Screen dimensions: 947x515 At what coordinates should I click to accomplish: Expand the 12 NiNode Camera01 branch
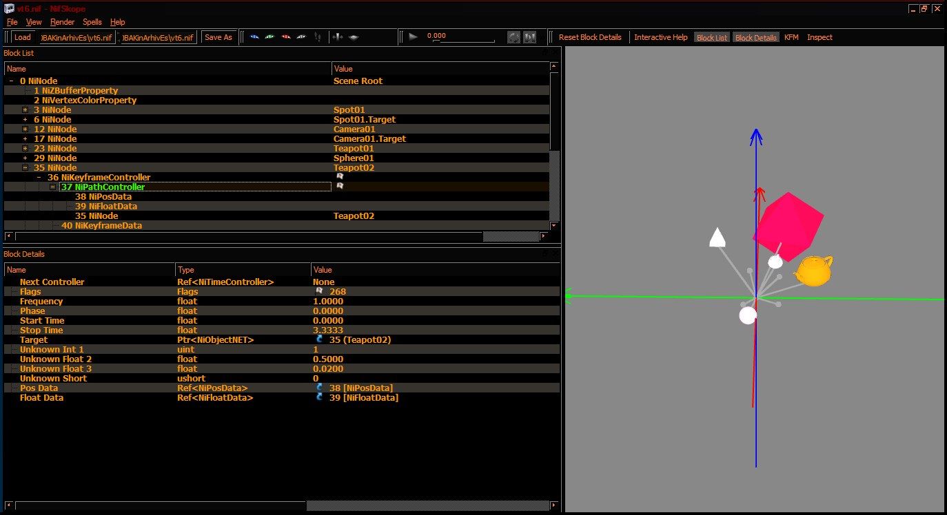26,129
